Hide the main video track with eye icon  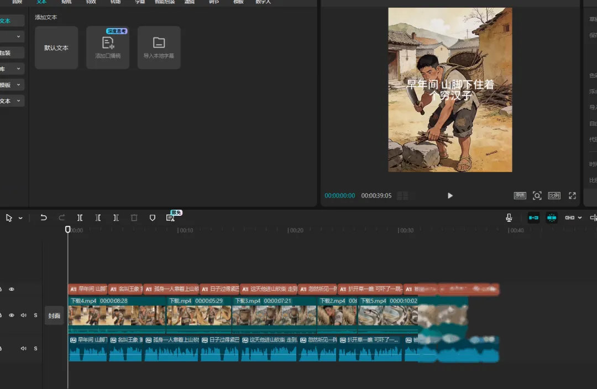(12, 316)
